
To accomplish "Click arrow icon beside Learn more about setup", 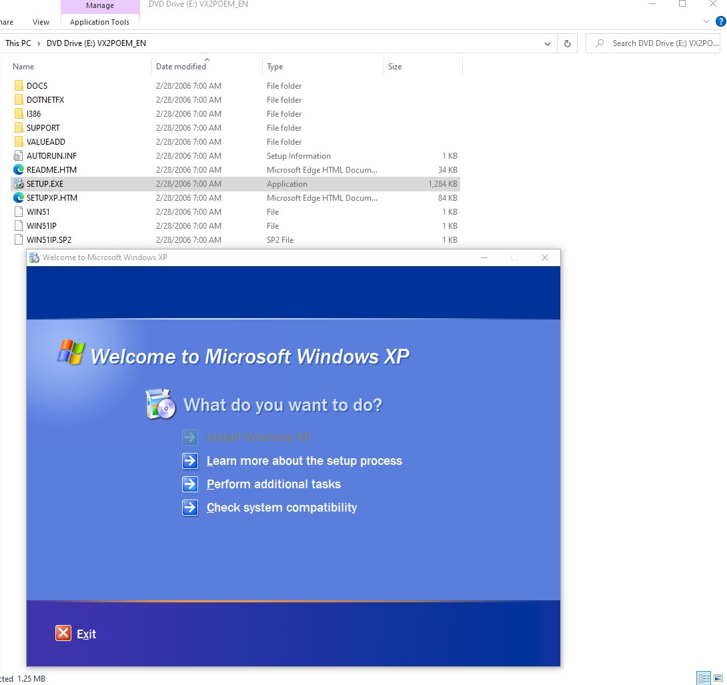I will (190, 461).
